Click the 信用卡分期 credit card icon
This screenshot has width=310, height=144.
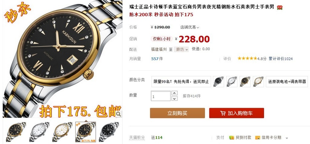[258, 138]
